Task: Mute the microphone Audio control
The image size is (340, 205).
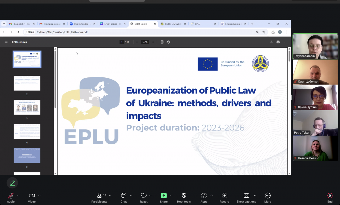Action: [x=10, y=196]
